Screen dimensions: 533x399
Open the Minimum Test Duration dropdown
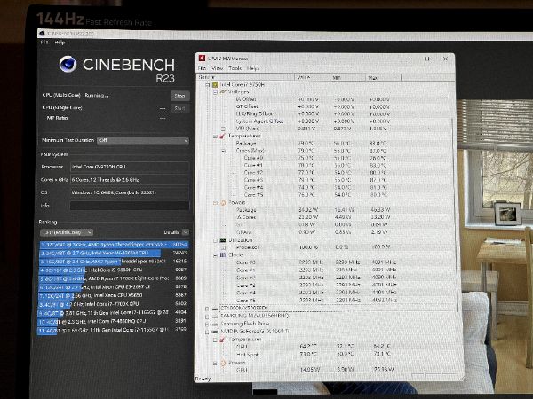[143, 140]
